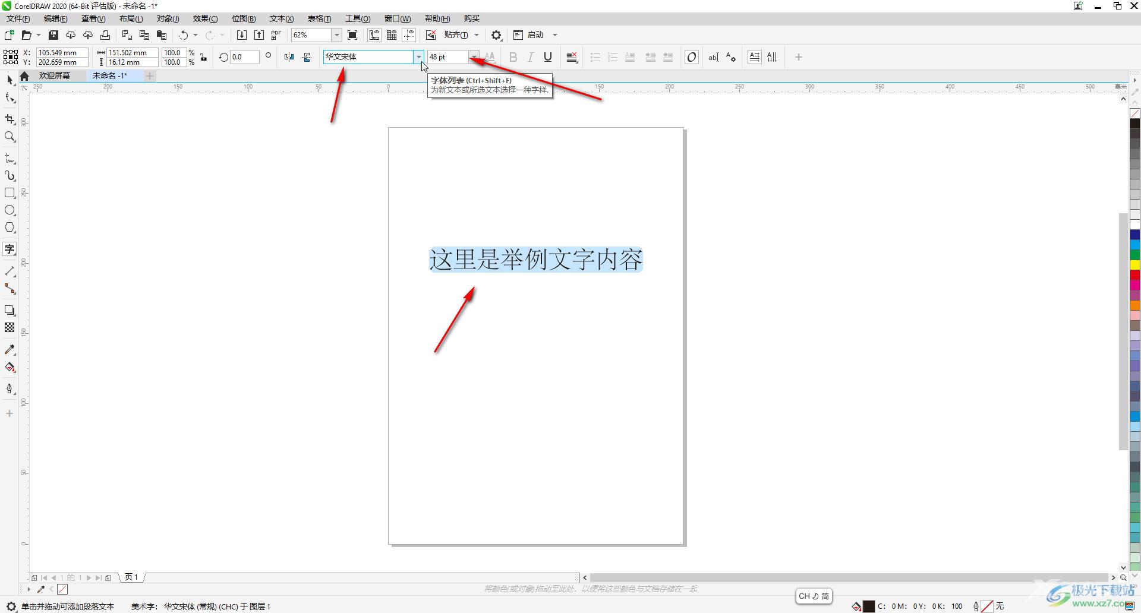Viewport: 1141px width, 613px height.
Task: Expand the undo history dropdown arrow
Action: pyautogui.click(x=196, y=35)
